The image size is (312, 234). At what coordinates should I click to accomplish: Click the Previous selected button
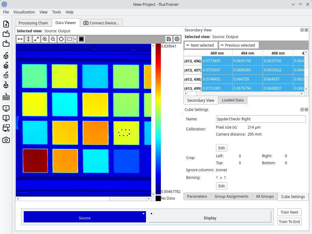[x=239, y=45]
